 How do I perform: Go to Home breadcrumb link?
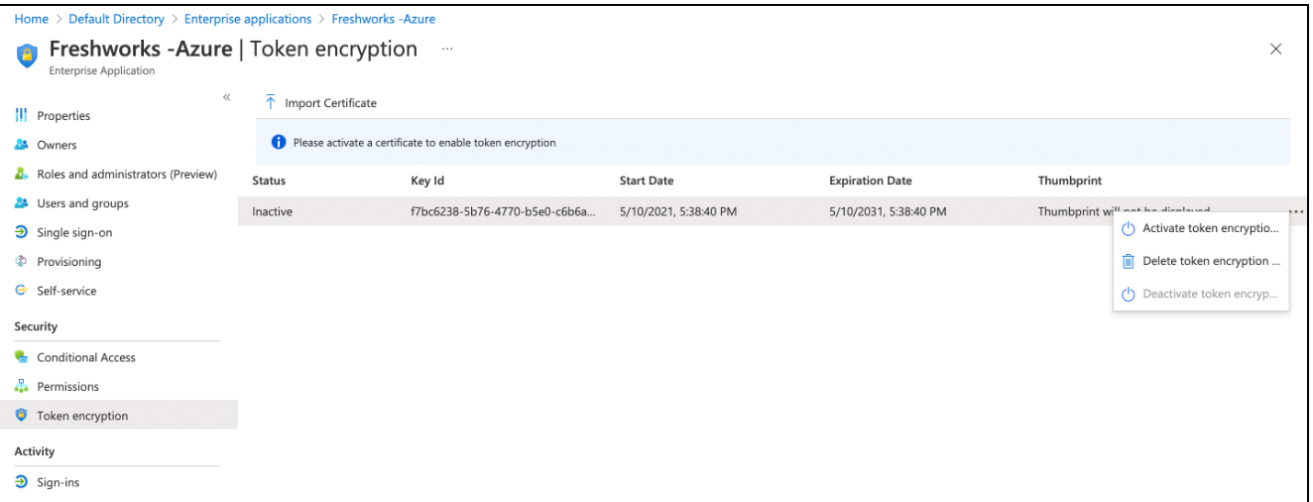[31, 19]
